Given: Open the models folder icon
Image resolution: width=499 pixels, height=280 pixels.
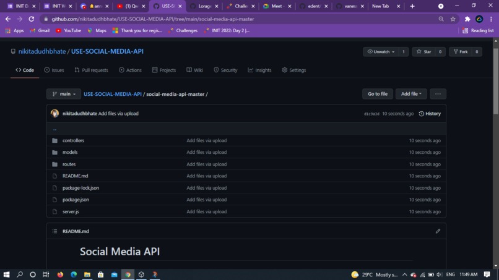Looking at the screenshot, I should click(54, 152).
